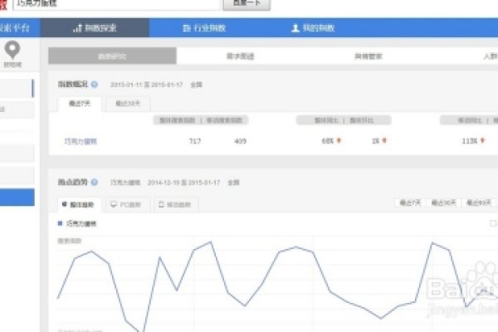
Task: Select the 趋势研究 tab
Action: (x=112, y=56)
